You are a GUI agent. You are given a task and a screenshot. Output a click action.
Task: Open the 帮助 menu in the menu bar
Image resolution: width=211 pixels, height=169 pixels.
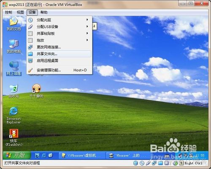tap(44, 12)
